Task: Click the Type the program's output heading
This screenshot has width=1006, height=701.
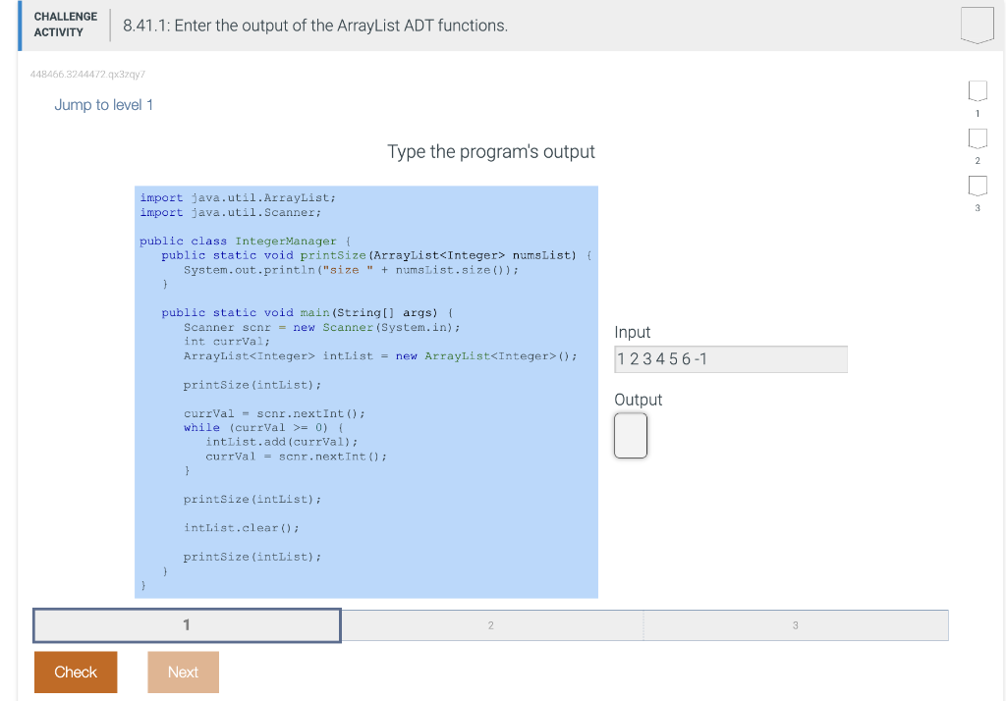Action: pyautogui.click(x=490, y=151)
